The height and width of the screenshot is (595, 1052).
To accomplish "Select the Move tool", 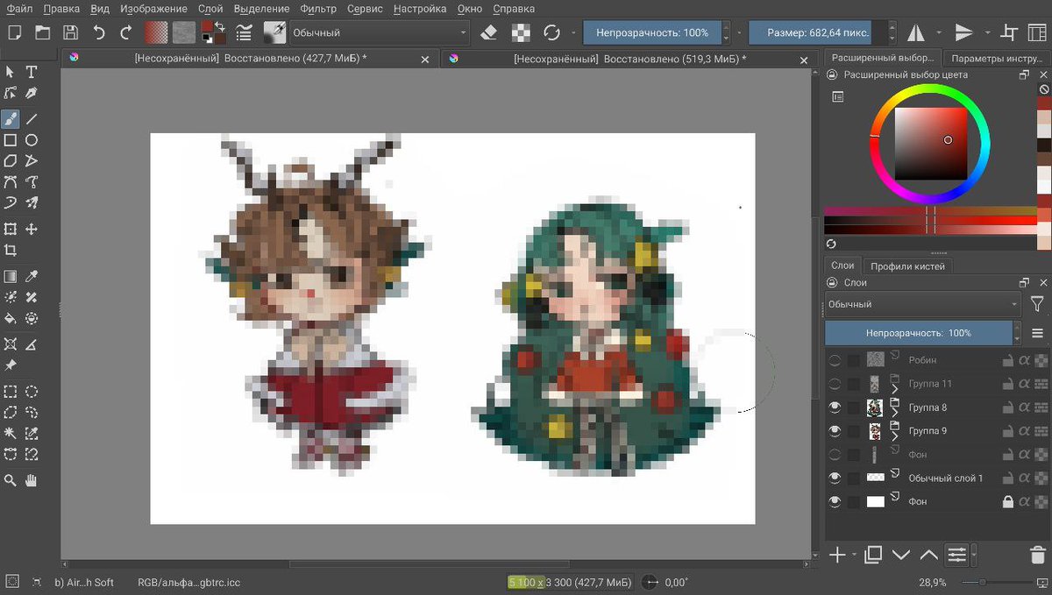I will (x=32, y=229).
